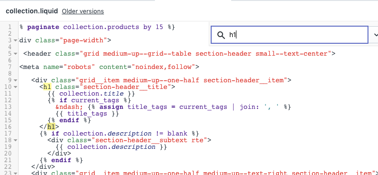
Task: Click the magnifier icon in search box
Action: (x=221, y=35)
